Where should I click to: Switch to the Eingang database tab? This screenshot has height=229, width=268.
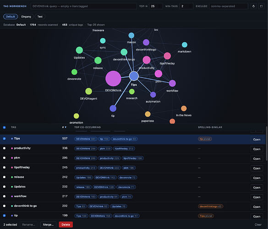[26, 16]
